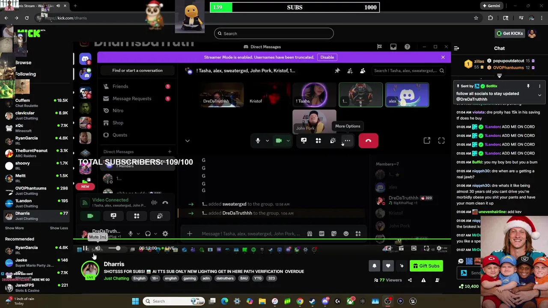Follow Dharris with the heart button
The width and height of the screenshot is (548, 308).
click(388, 266)
